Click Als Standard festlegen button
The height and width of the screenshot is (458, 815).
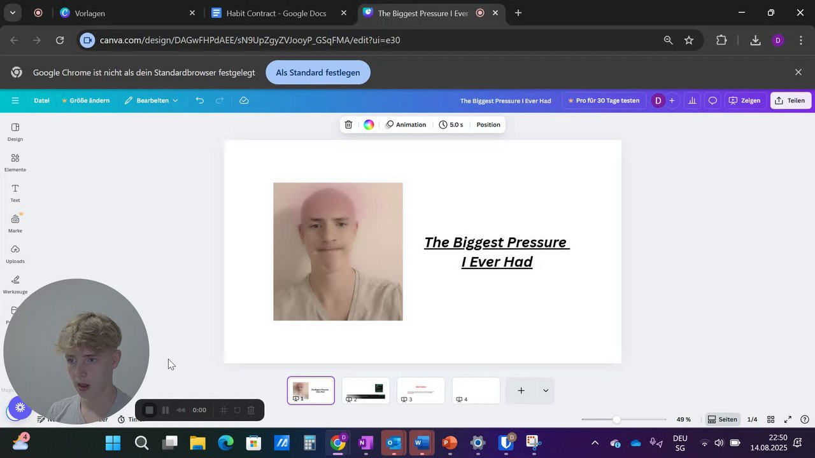click(318, 73)
